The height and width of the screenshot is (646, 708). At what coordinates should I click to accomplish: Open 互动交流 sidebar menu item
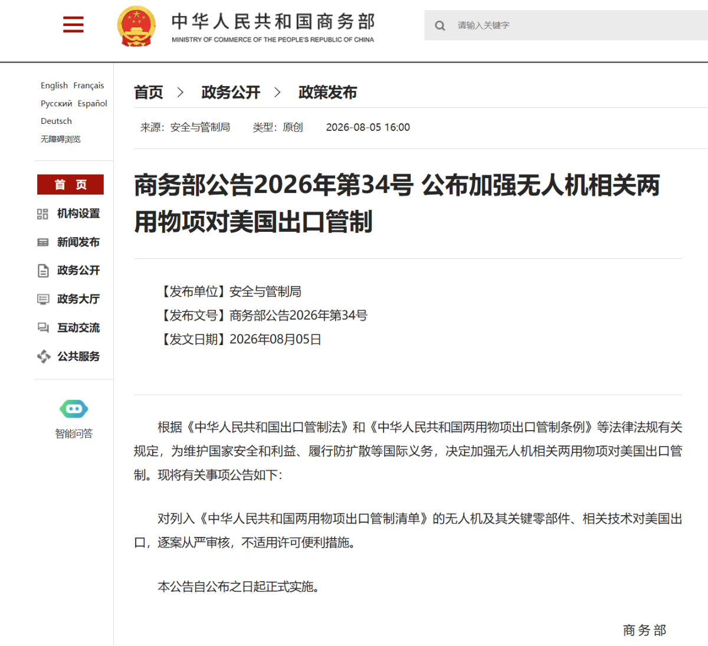(78, 327)
